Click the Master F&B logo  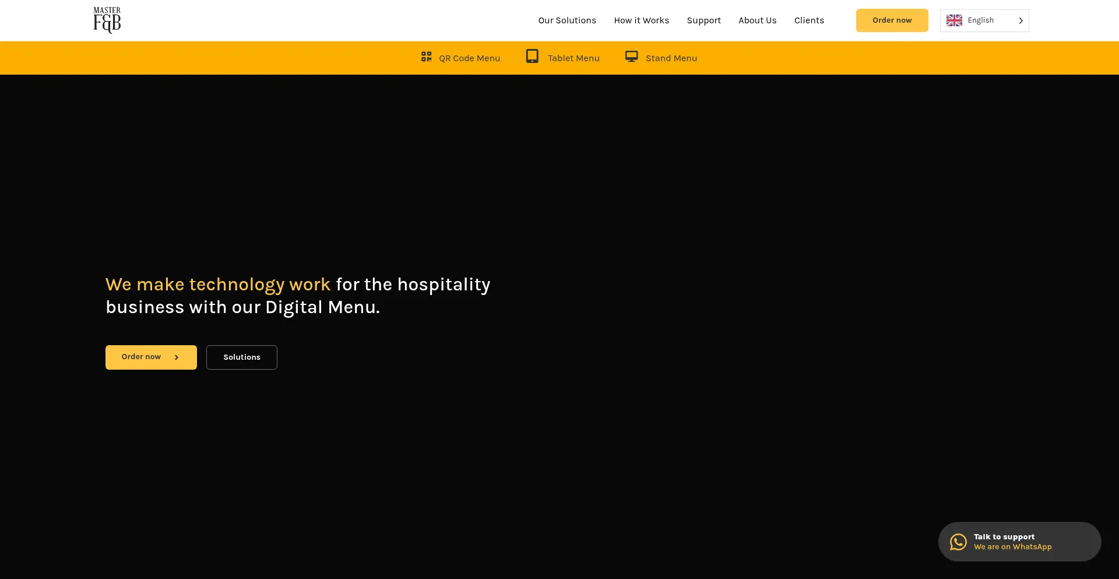pyautogui.click(x=107, y=20)
